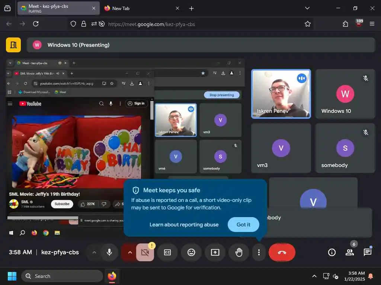
Task: Bookmark this page with star icon
Action: click(x=308, y=24)
